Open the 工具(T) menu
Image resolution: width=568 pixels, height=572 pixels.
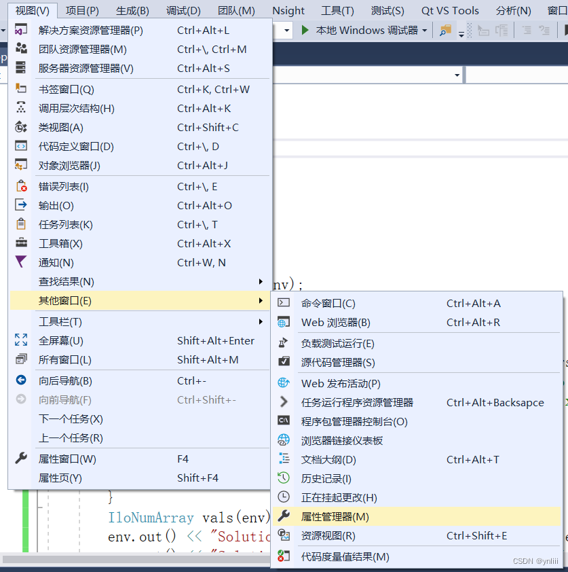[337, 10]
